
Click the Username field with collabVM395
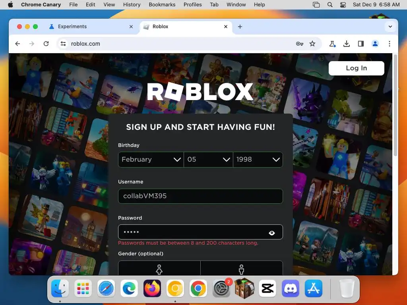pos(200,196)
